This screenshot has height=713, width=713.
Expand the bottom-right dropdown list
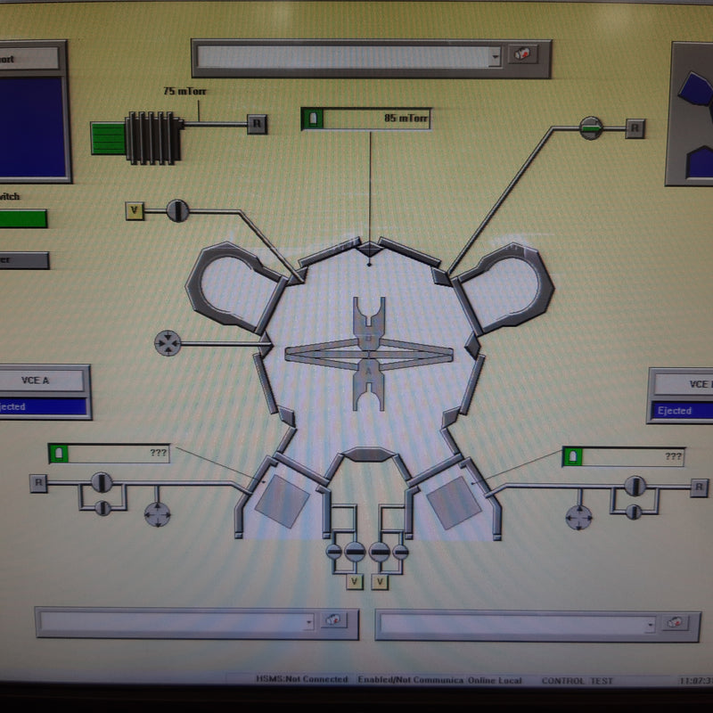click(649, 625)
